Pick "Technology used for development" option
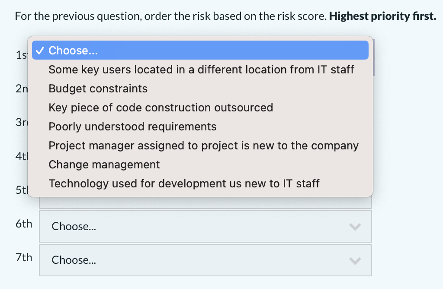Image resolution: width=443 pixels, height=291 pixels. click(x=184, y=183)
